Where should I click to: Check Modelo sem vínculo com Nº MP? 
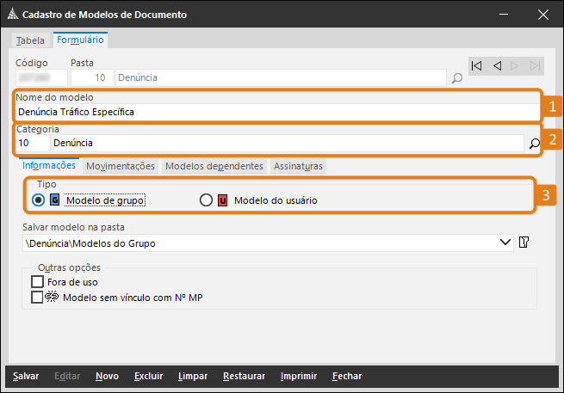(37, 298)
